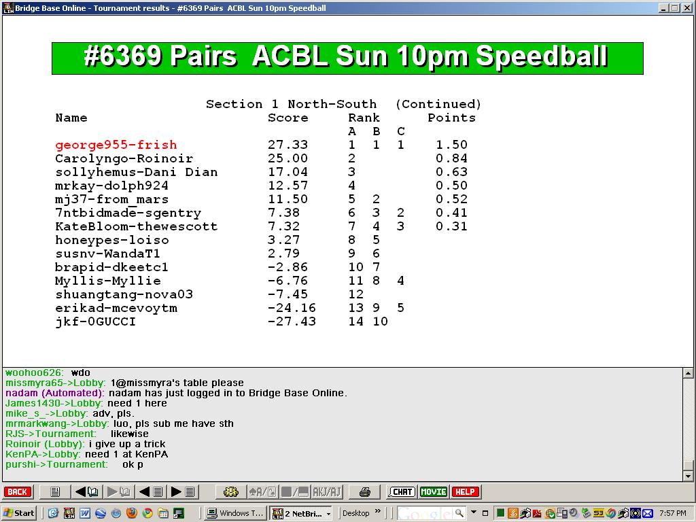
Task: Launch BBO LIN icon in quick launch
Action: (69, 513)
